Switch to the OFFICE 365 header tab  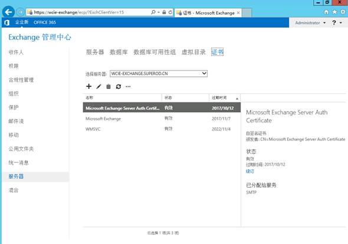pos(45,22)
